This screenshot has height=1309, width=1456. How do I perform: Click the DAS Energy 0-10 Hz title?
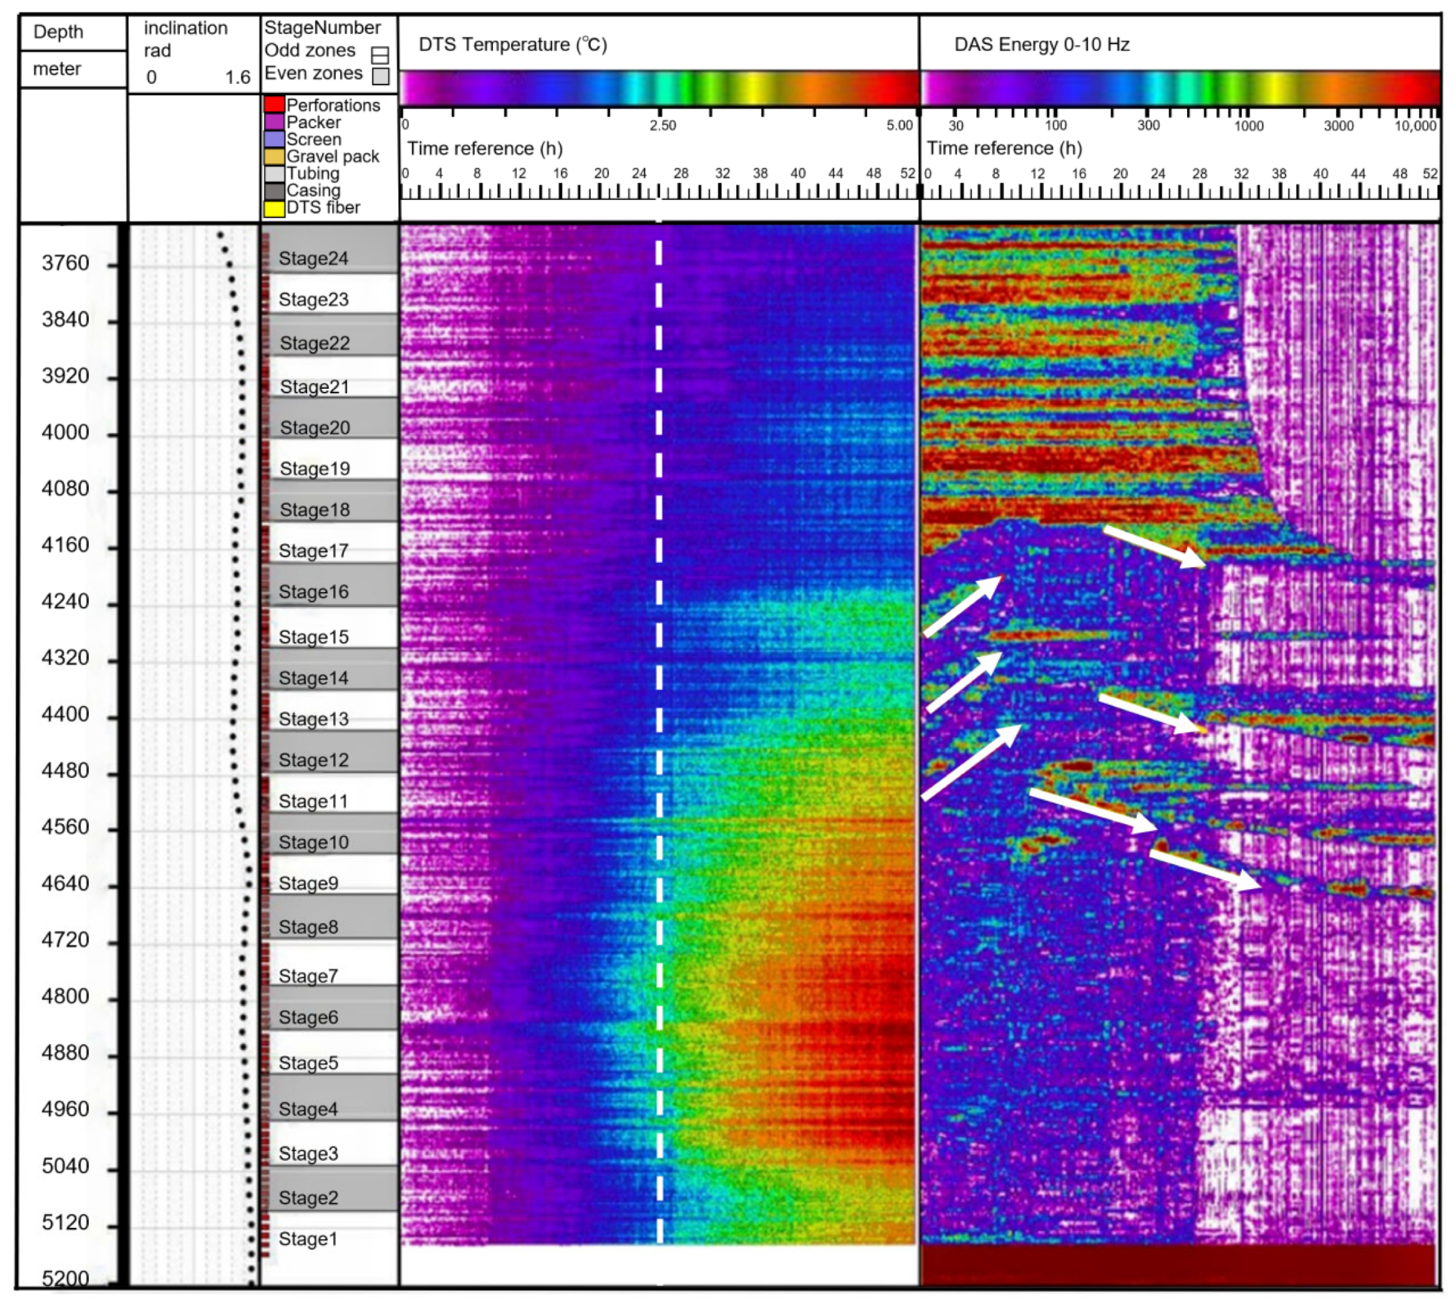(x=1041, y=45)
